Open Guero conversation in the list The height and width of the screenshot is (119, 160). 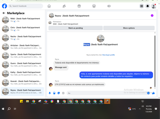point(22,65)
